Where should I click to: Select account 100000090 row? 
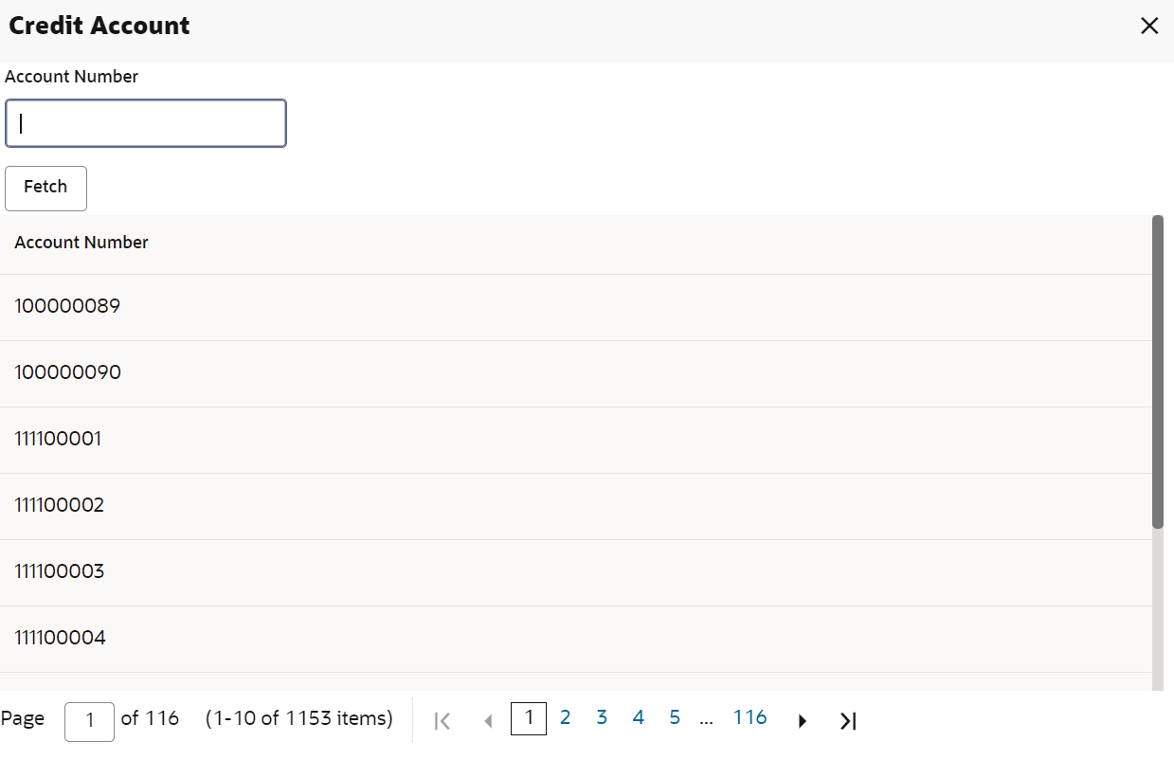coord(575,373)
